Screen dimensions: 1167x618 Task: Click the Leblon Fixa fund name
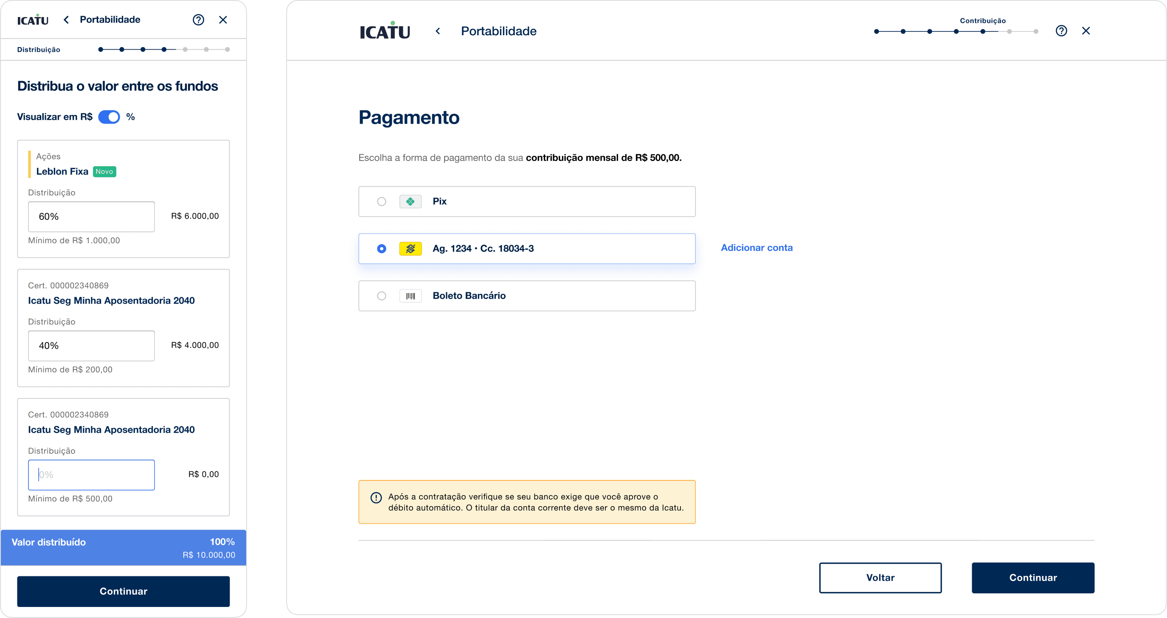(62, 172)
